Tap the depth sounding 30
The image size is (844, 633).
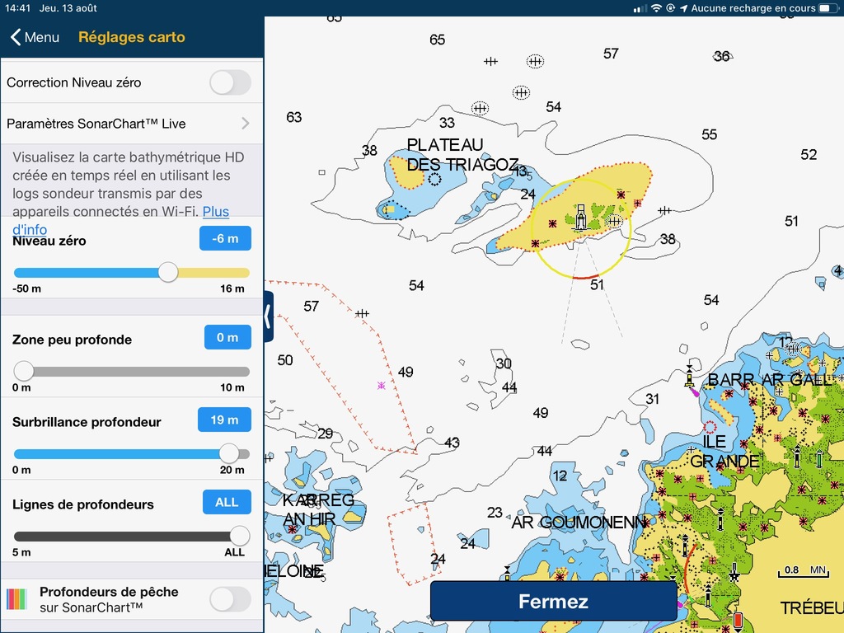click(504, 363)
